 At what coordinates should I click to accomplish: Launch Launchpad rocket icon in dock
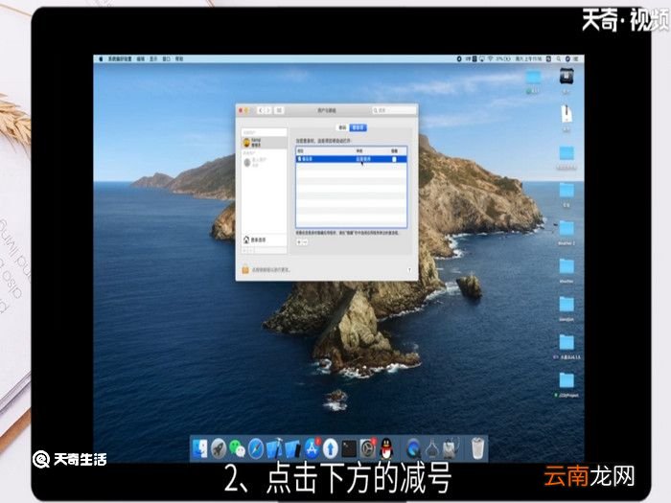click(x=219, y=448)
